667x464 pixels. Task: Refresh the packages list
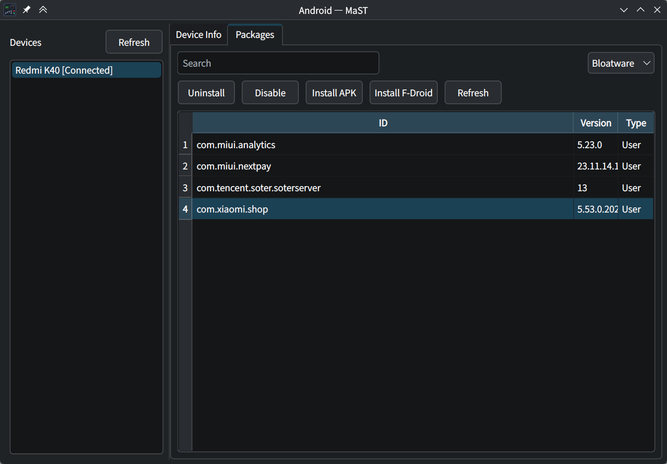[x=473, y=93]
